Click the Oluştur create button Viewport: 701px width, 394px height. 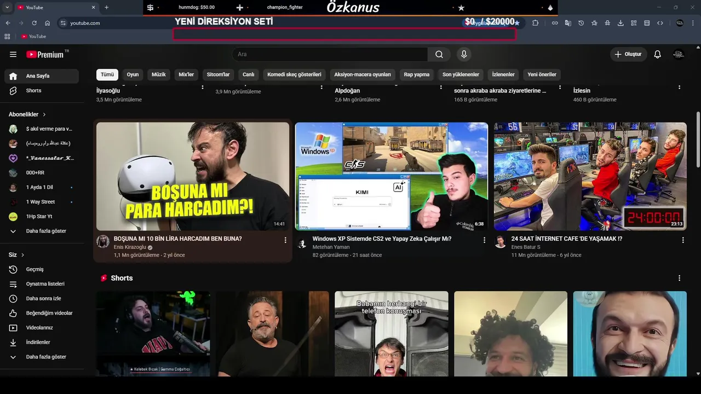[x=629, y=54]
